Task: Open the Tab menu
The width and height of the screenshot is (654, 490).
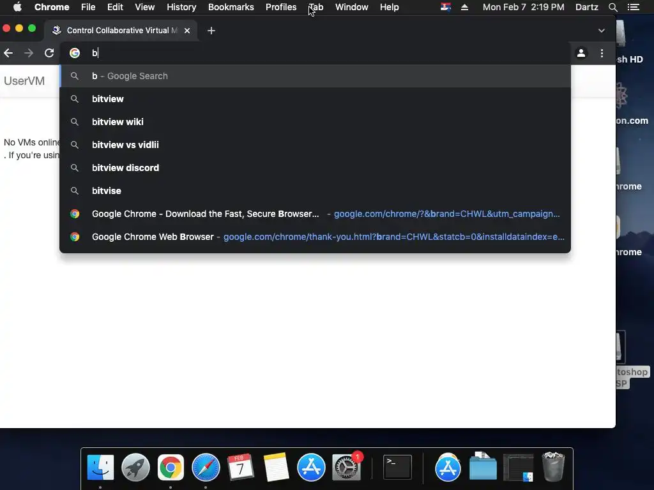Action: (316, 7)
